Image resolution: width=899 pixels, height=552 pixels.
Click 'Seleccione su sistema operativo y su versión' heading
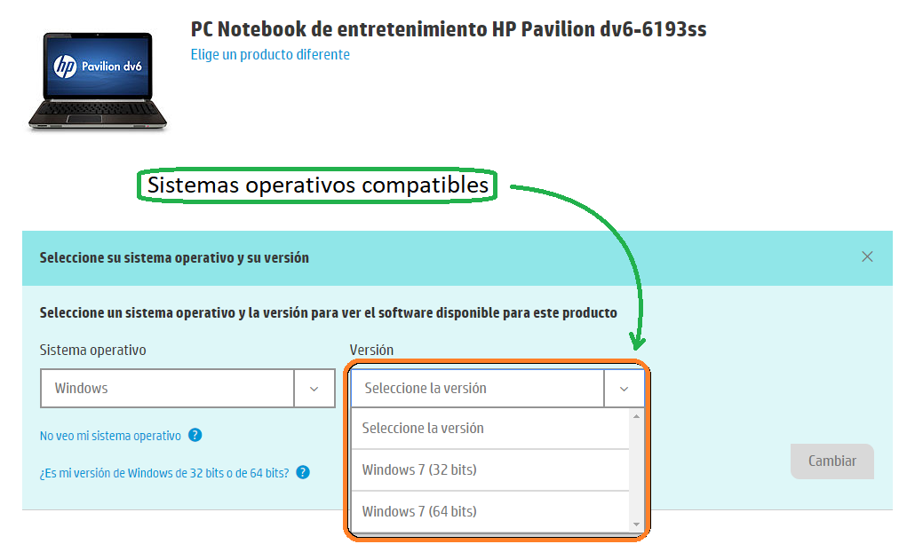coord(174,257)
